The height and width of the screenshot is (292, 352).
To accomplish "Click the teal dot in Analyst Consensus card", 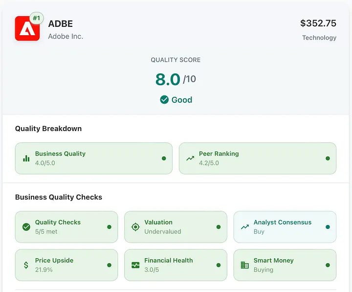I will (x=328, y=227).
